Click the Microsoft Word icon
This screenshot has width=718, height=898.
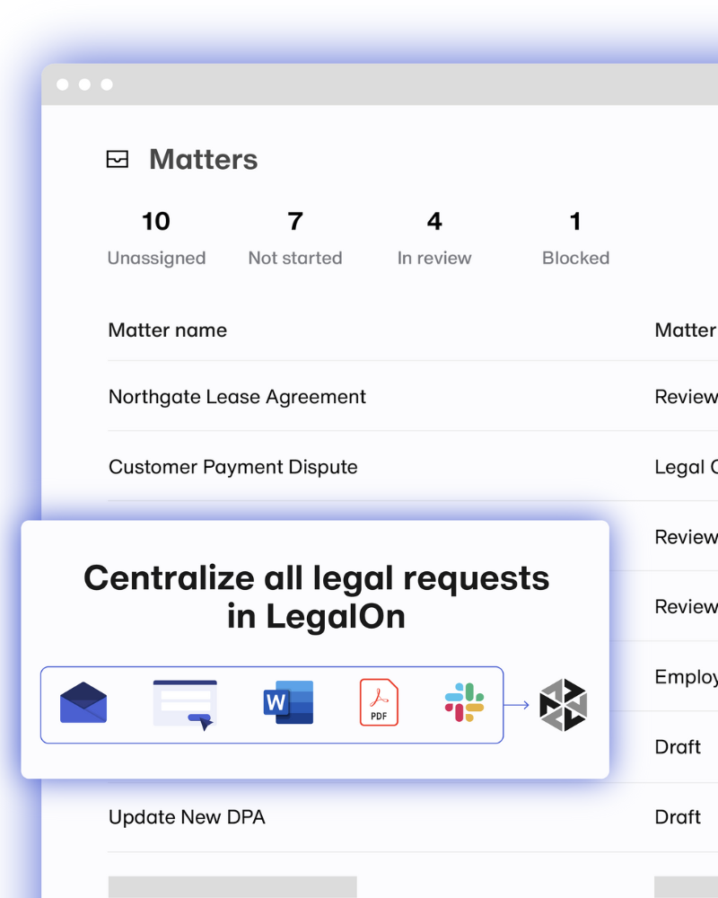(288, 702)
